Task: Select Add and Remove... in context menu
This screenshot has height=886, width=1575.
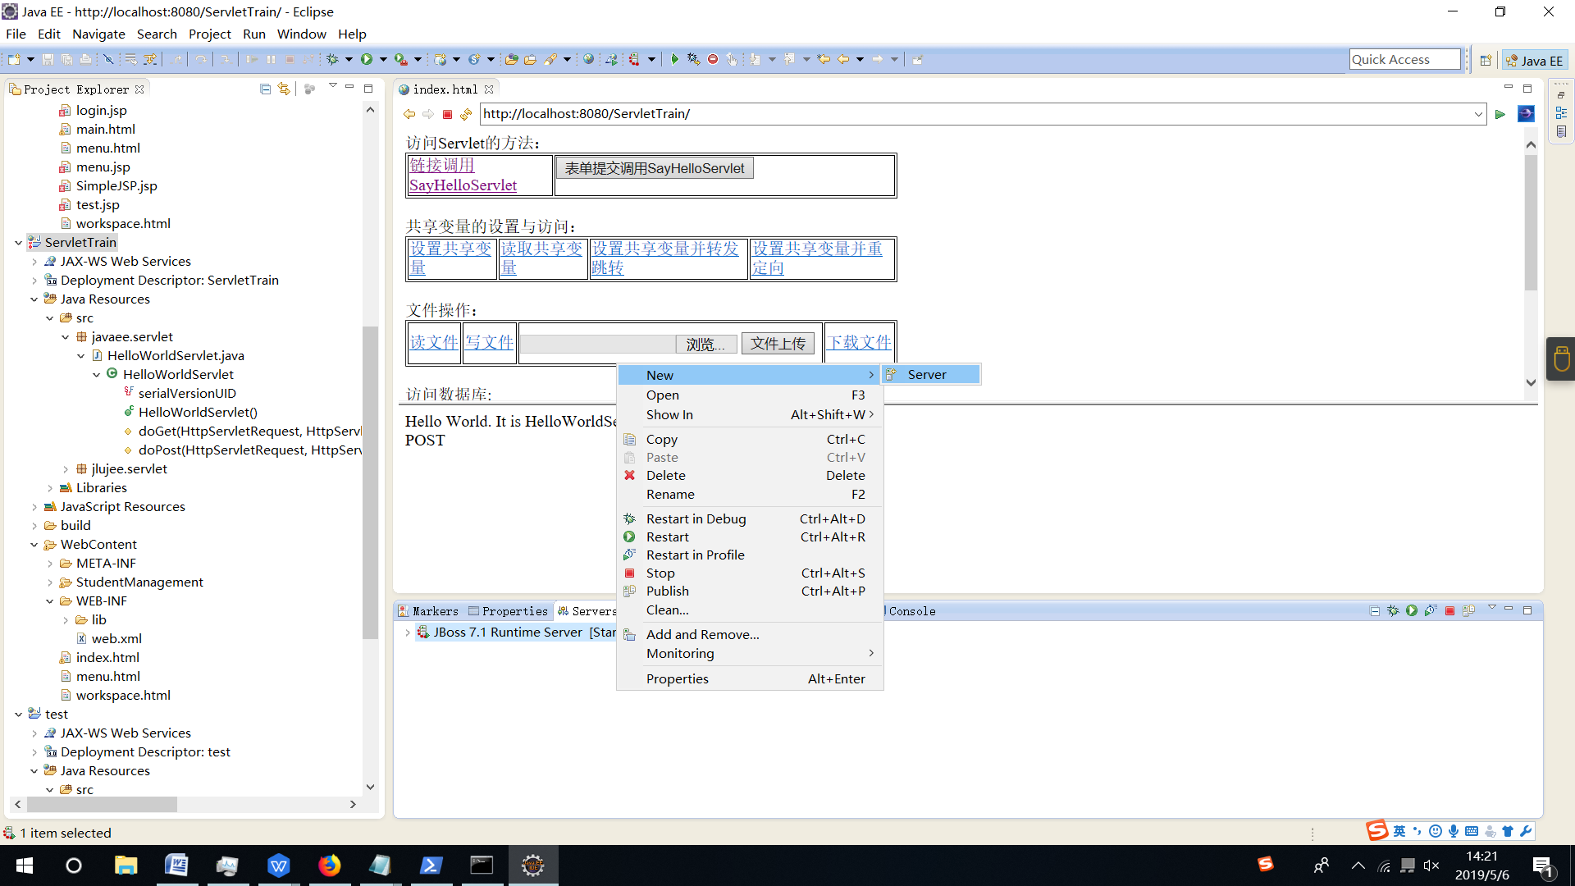Action: tap(702, 634)
